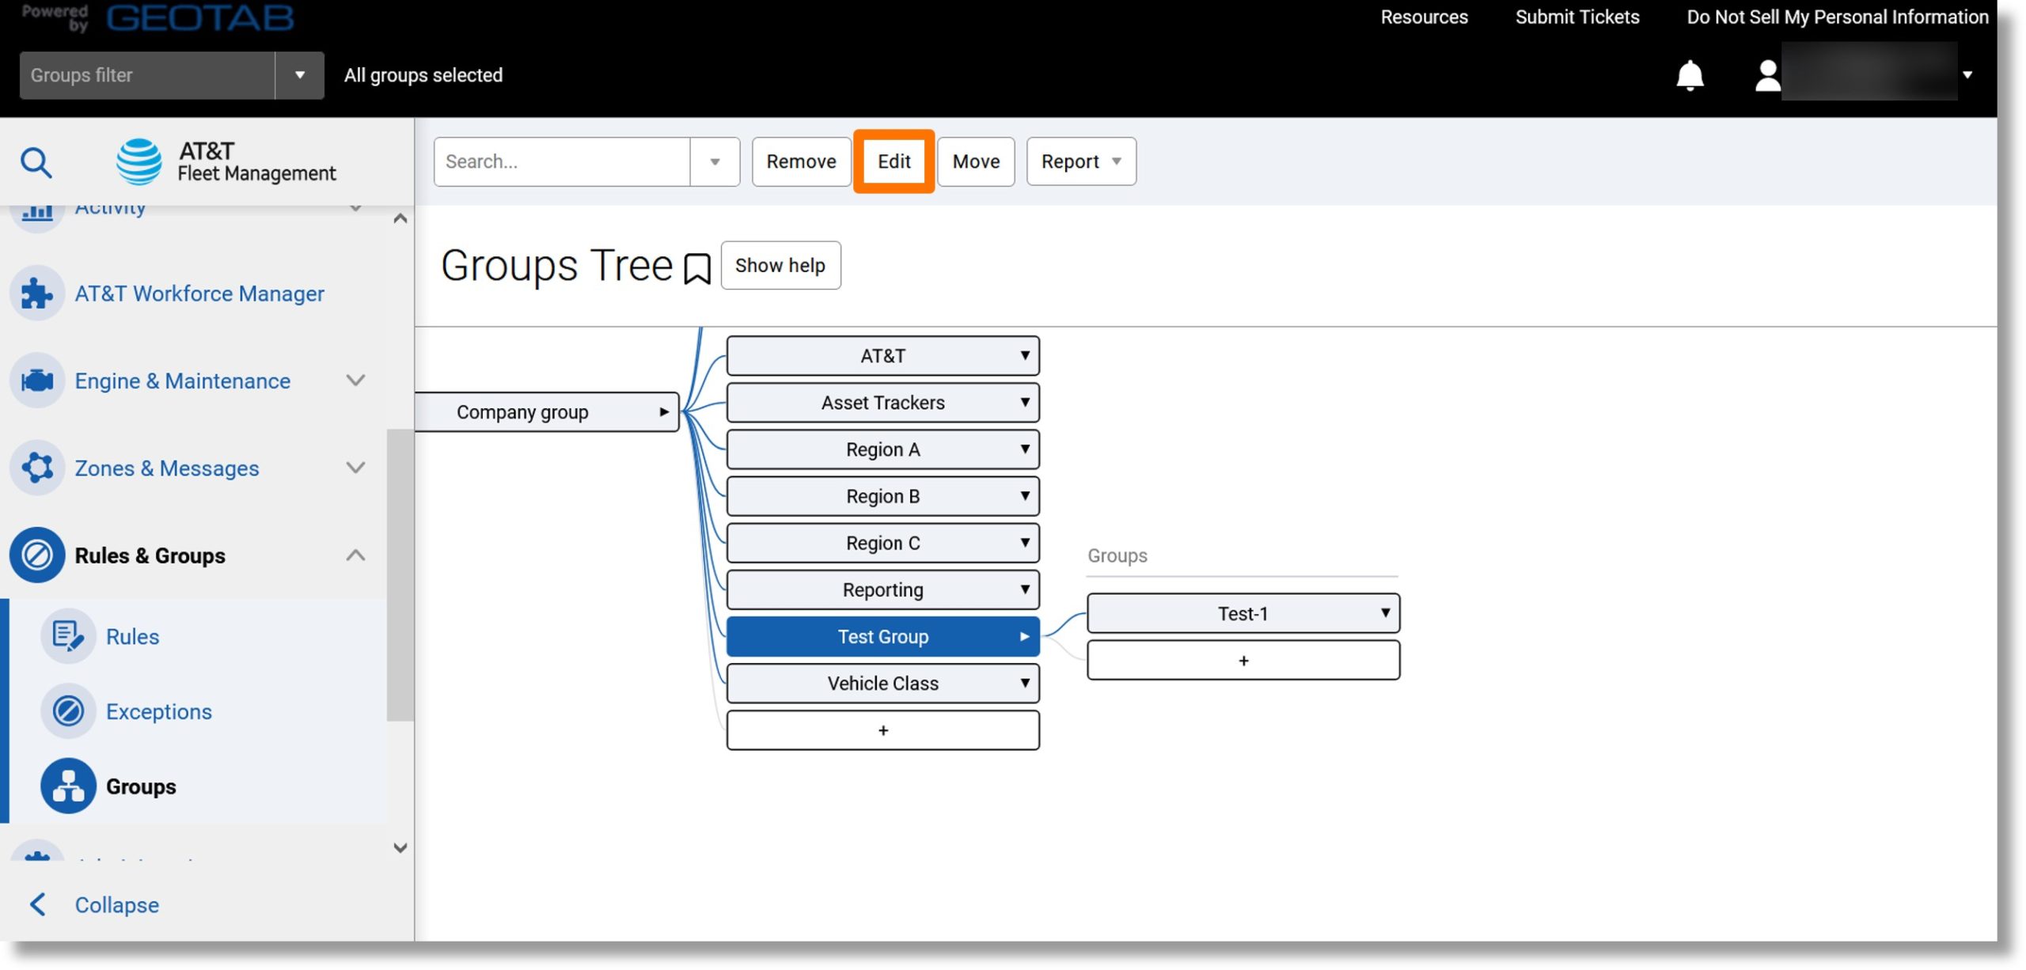Click the AT&T globe logo
The width and height of the screenshot is (2026, 970).
click(x=139, y=161)
